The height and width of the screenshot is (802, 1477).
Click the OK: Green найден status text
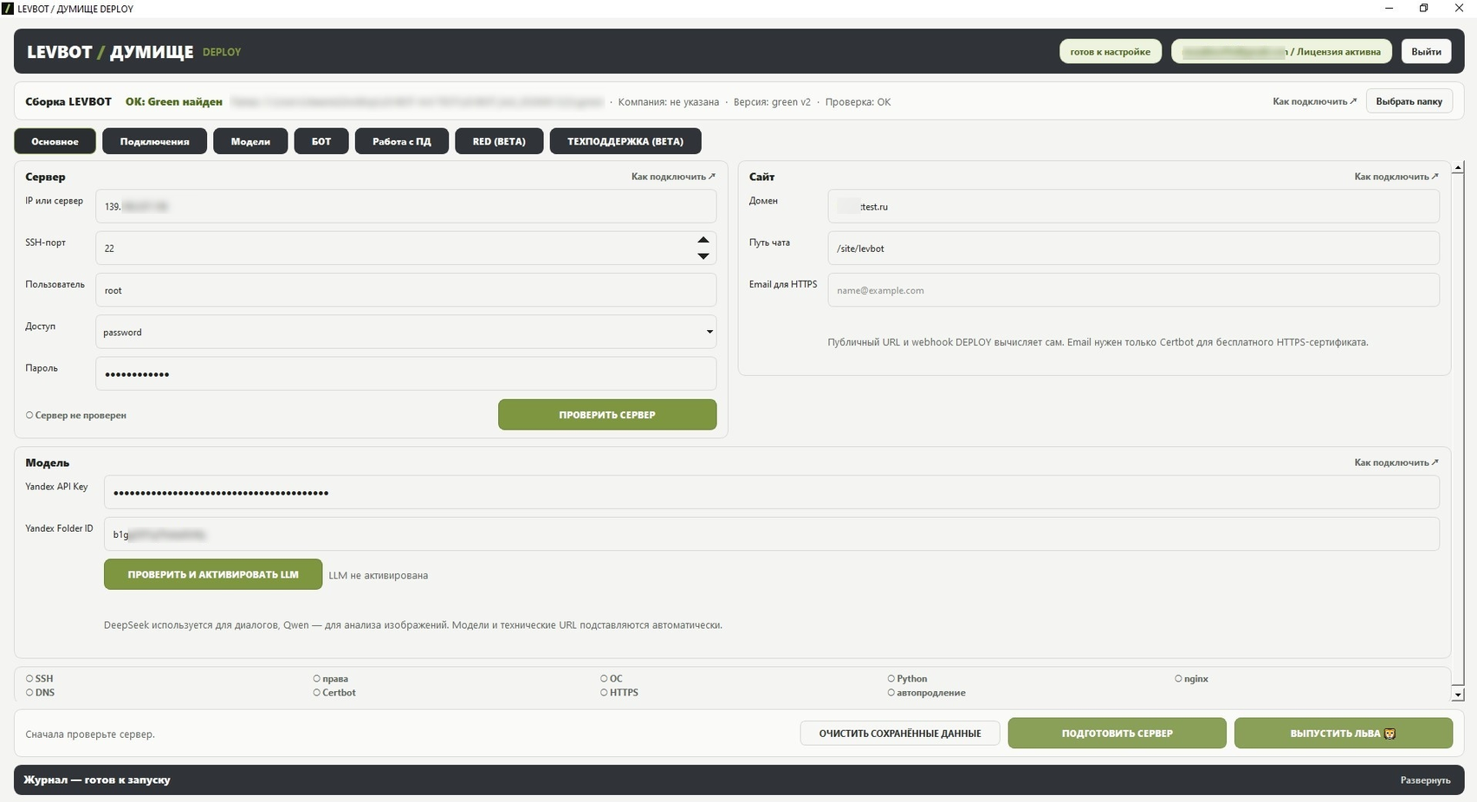[174, 101]
